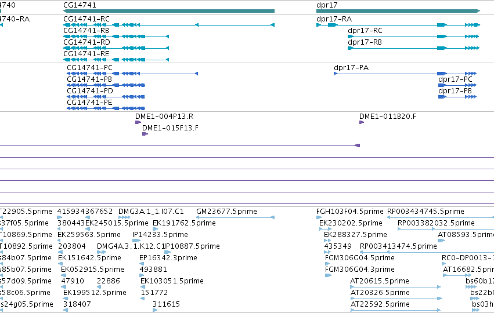Image resolution: width=494 pixels, height=313 pixels.
Task: Select the CG14741-PB protein label
Action: (89, 79)
